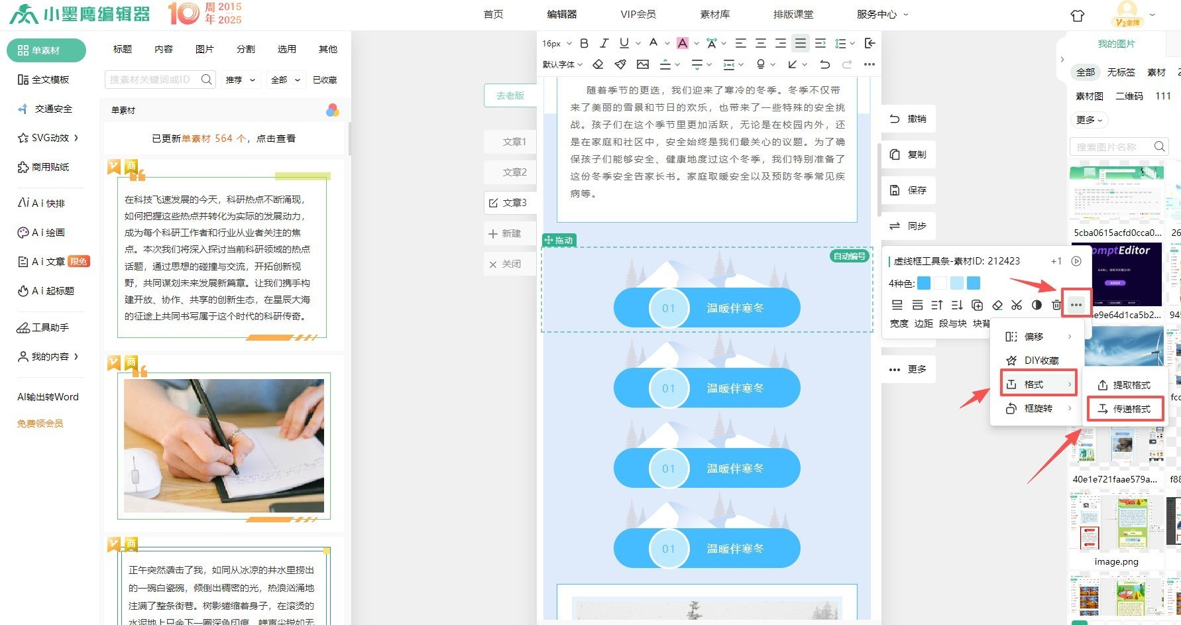Click the play circle icon beside 素材ID 212423
Screen dimensions: 1181x625
pos(1076,261)
